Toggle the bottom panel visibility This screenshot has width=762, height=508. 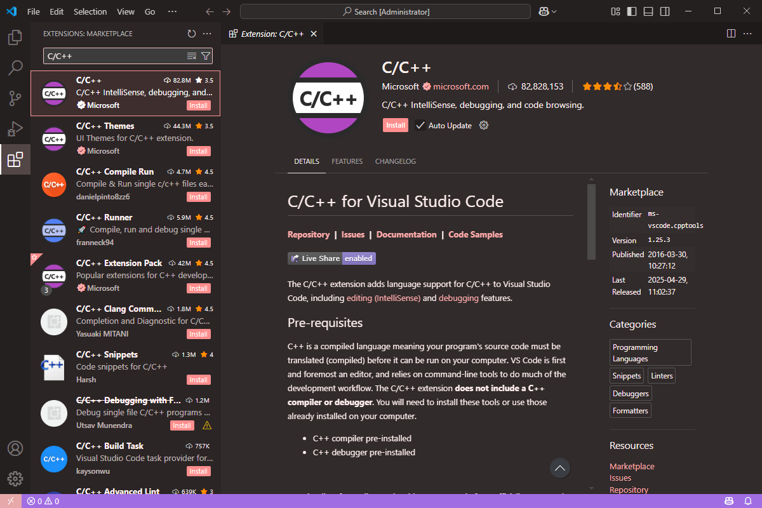[x=648, y=11]
